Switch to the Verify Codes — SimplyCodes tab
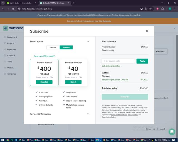178x142 pixels. point(20,3)
